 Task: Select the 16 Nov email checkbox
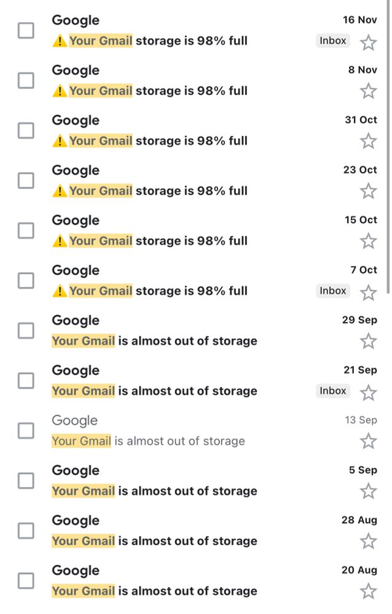[26, 31]
